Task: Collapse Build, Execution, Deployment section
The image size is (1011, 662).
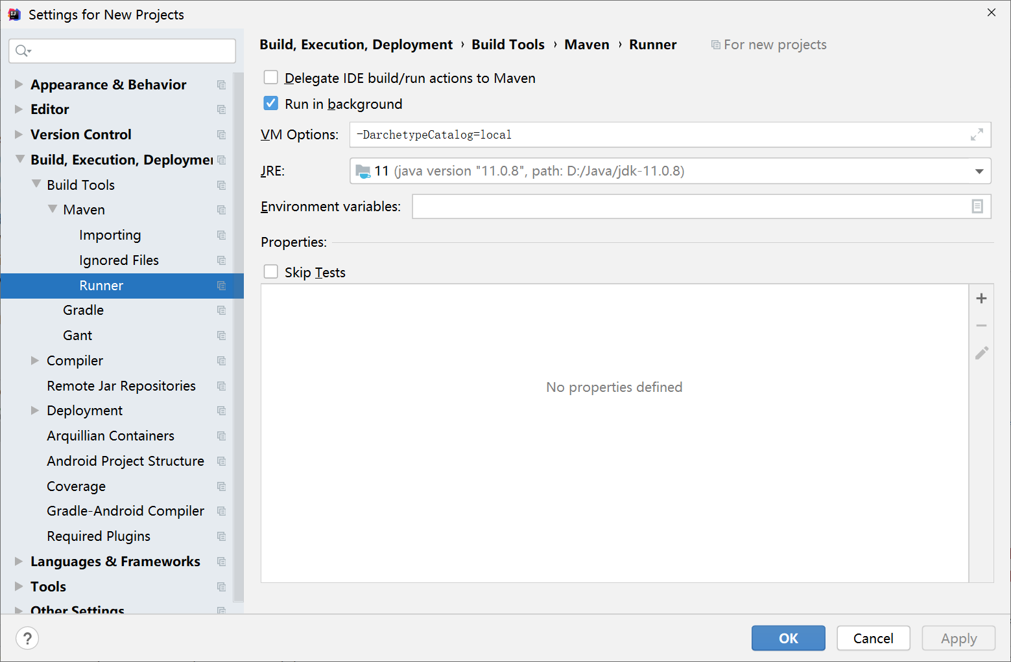Action: [20, 159]
